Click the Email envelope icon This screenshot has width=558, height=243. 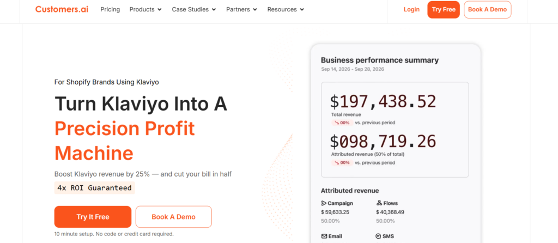click(324, 236)
